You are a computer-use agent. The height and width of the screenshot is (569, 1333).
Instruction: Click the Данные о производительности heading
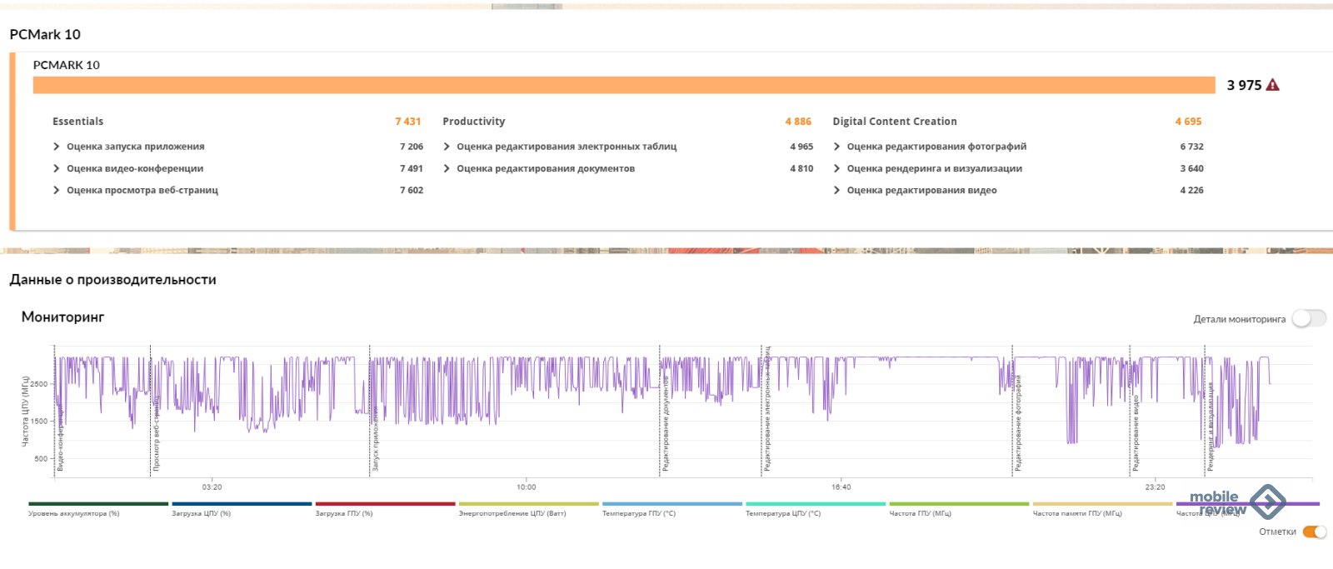pos(113,280)
